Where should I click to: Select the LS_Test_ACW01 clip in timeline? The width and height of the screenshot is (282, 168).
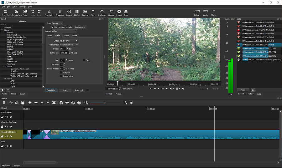pos(165,135)
